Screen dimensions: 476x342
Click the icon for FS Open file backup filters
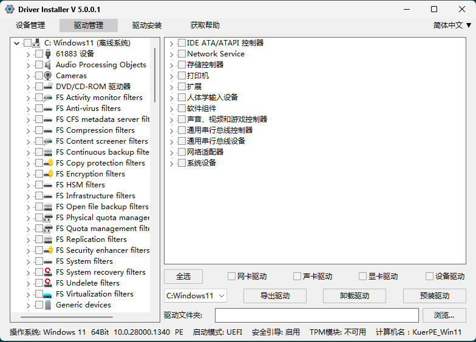click(x=47, y=207)
